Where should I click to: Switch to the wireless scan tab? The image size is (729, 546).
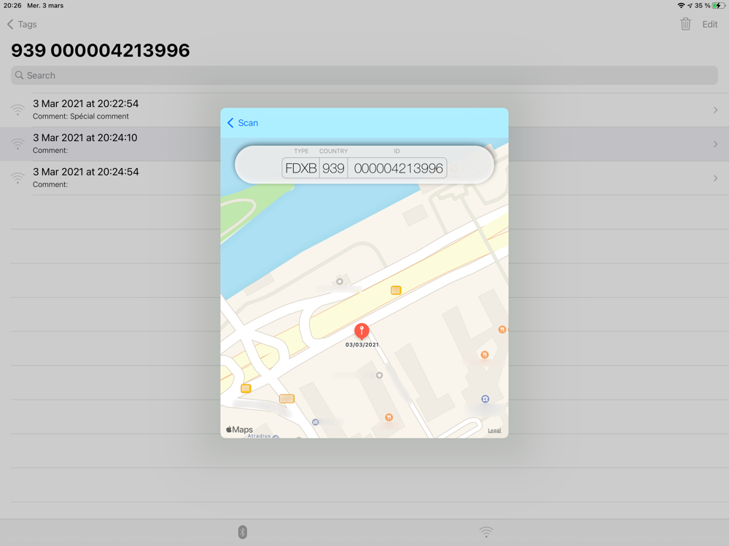tap(486, 532)
